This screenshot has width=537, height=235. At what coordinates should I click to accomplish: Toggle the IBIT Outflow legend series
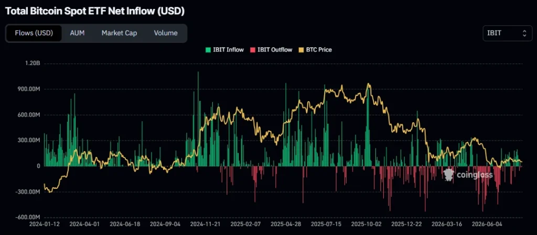point(271,50)
